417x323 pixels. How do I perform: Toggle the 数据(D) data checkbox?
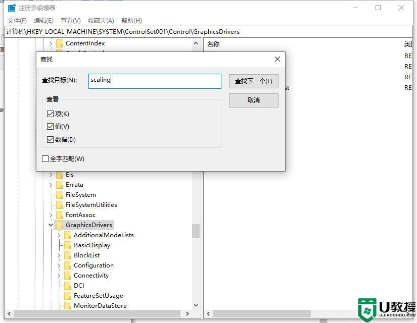click(x=50, y=140)
